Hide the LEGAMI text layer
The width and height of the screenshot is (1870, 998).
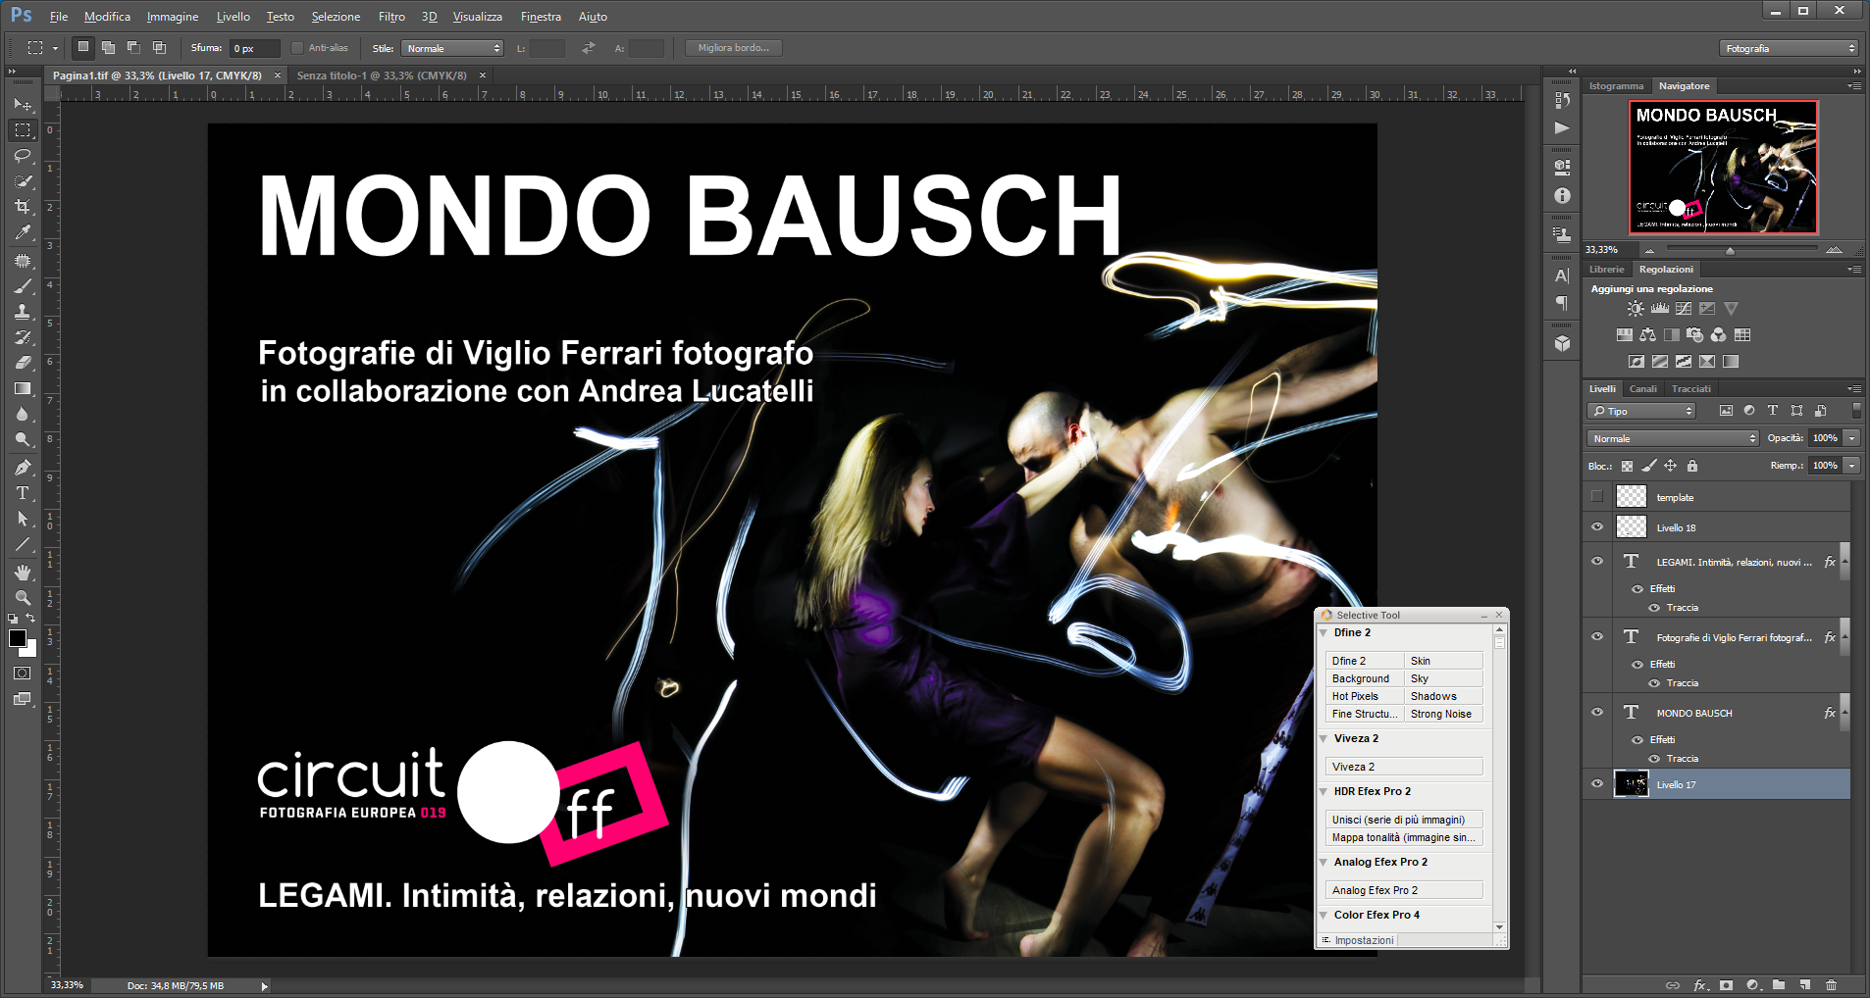coord(1597,562)
